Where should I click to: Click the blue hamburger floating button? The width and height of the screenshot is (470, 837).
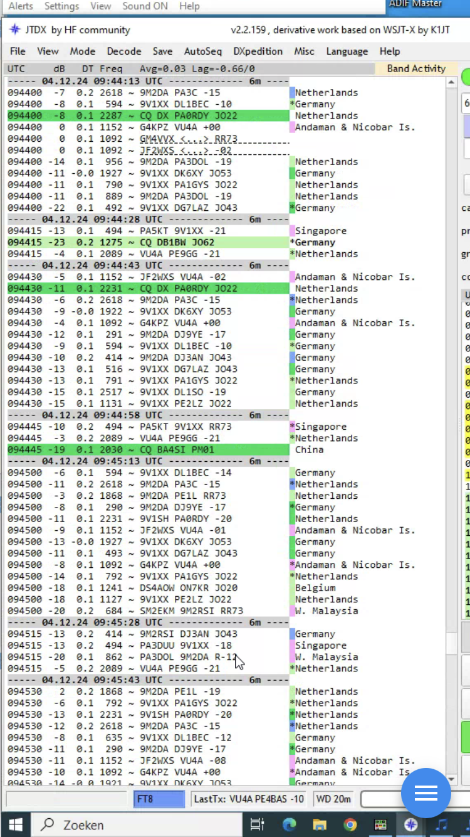click(426, 793)
